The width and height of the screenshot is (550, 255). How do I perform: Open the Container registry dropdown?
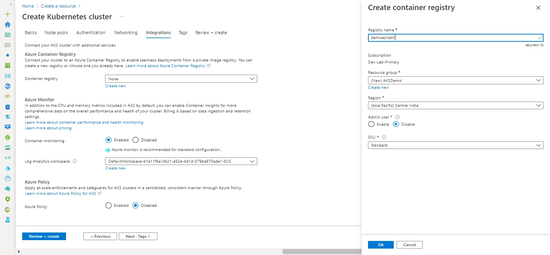pos(181,78)
